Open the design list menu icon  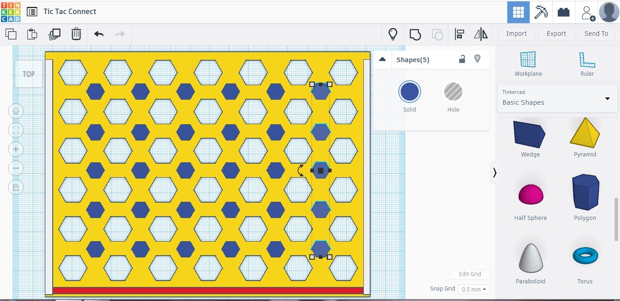[32, 12]
